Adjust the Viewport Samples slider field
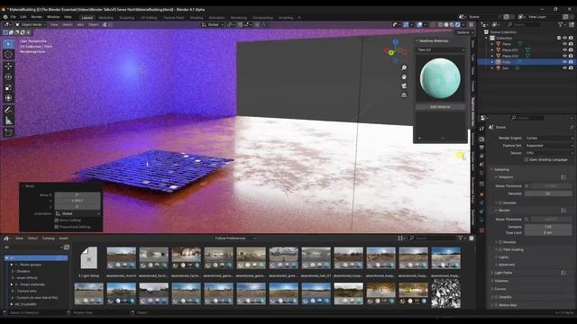 coord(548,193)
